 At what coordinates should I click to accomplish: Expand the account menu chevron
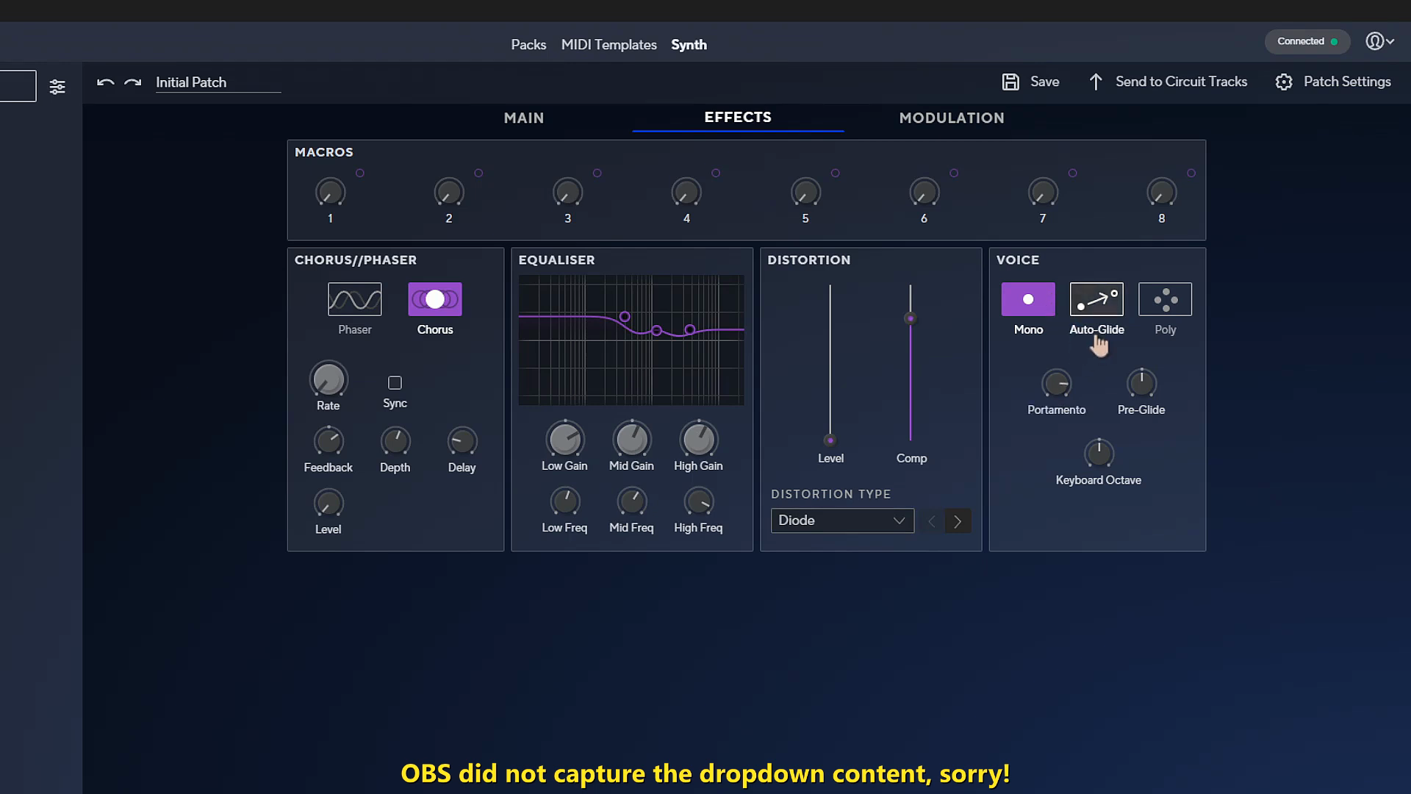(1390, 42)
